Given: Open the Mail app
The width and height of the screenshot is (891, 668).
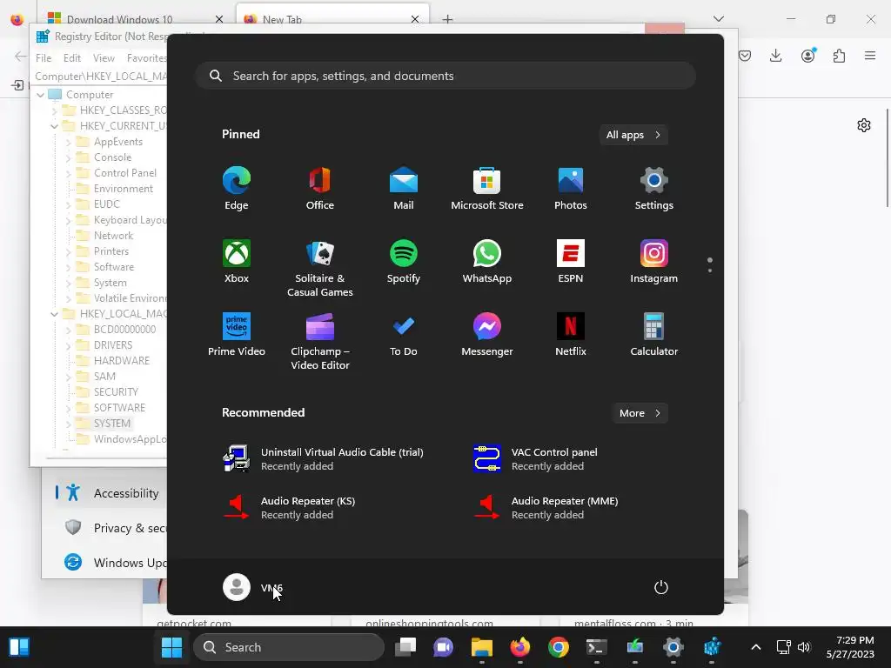Looking at the screenshot, I should (x=404, y=188).
